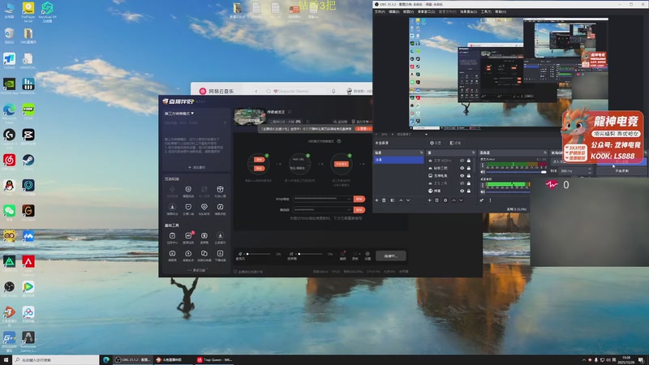
Task: Open advanced audio properties in OBS mixer
Action: click(482, 200)
